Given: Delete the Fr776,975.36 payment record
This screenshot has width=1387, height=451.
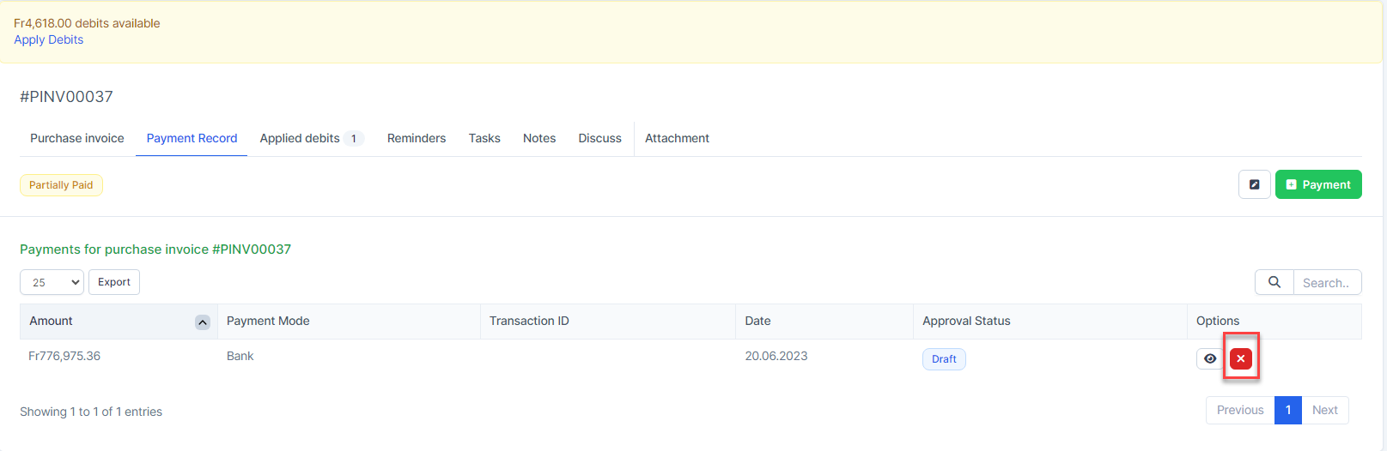Looking at the screenshot, I should [1240, 358].
